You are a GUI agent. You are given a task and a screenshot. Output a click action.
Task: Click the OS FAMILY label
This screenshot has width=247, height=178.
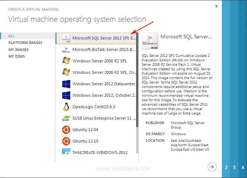pyautogui.click(x=155, y=134)
